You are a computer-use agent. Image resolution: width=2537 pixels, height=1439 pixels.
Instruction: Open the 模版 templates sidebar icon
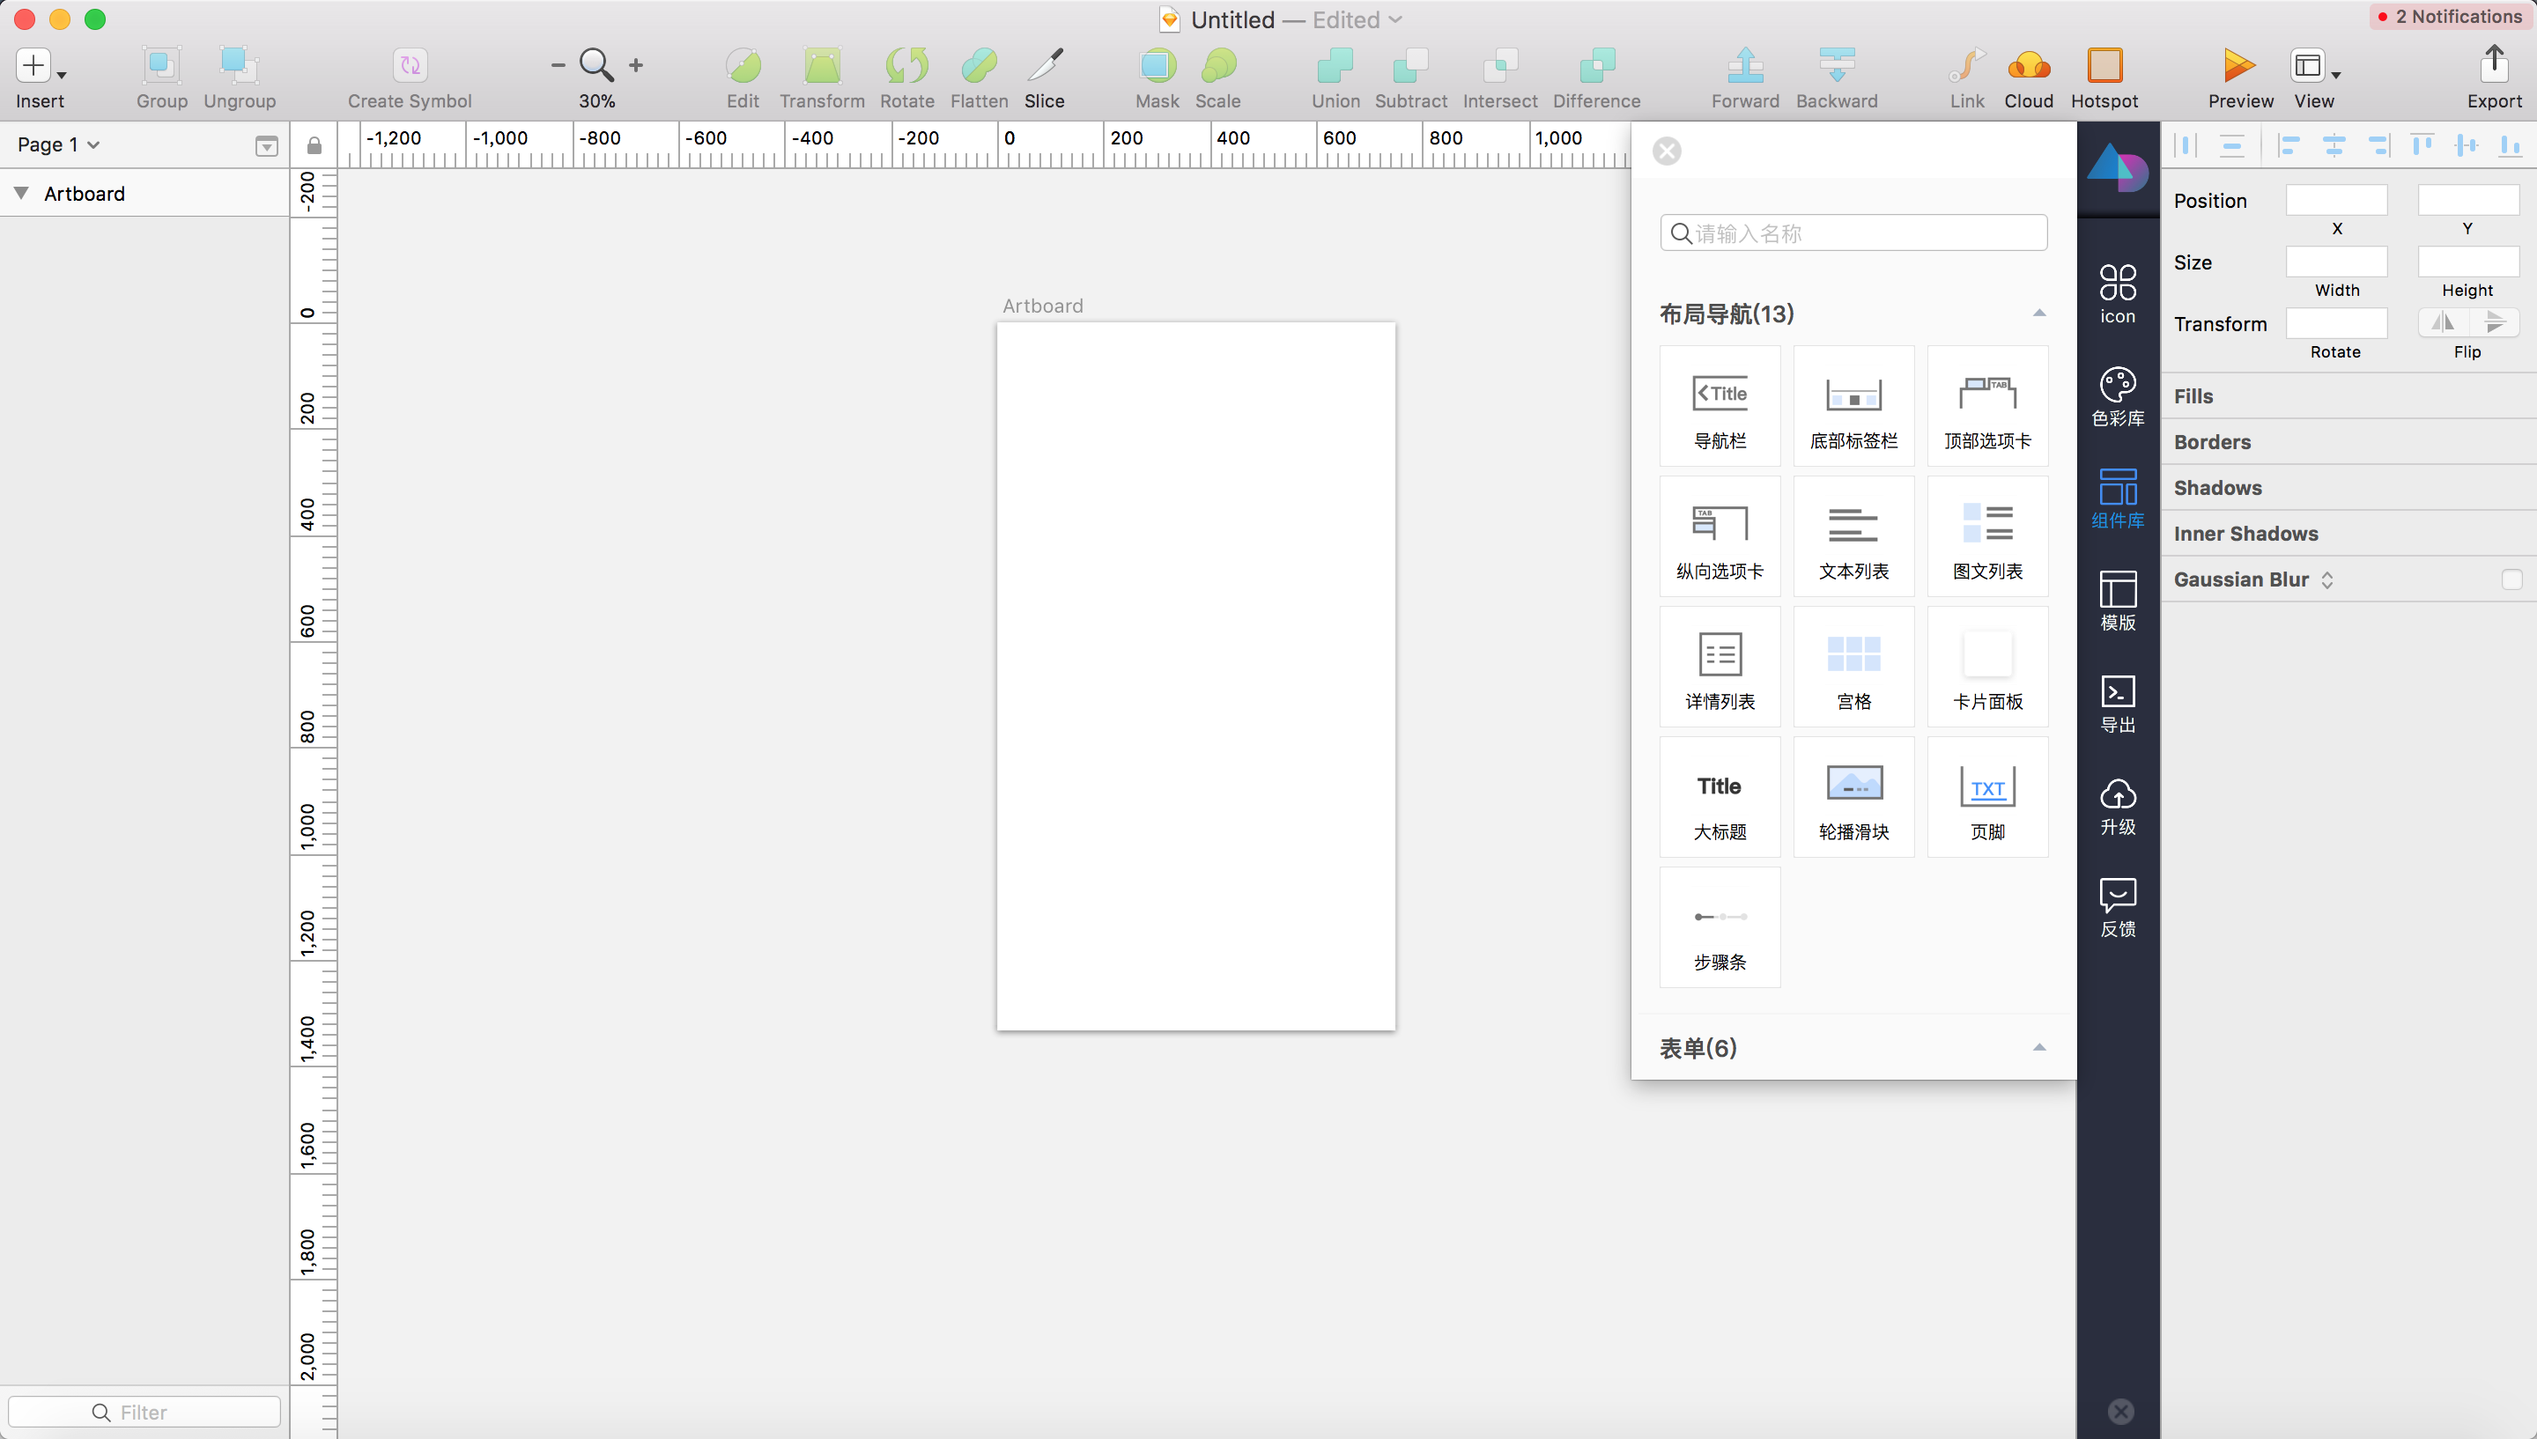pyautogui.click(x=2117, y=600)
